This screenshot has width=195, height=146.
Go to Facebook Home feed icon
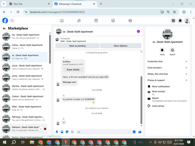(62, 21)
